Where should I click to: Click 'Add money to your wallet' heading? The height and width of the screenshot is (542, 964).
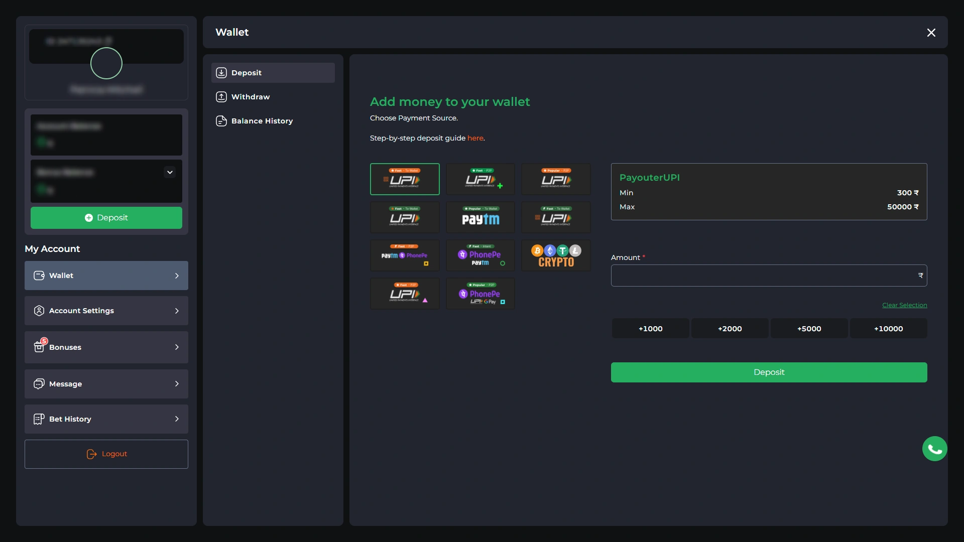coord(450,102)
